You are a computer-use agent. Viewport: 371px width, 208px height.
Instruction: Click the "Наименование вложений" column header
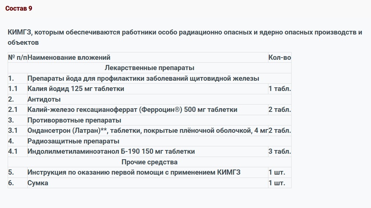point(69,57)
